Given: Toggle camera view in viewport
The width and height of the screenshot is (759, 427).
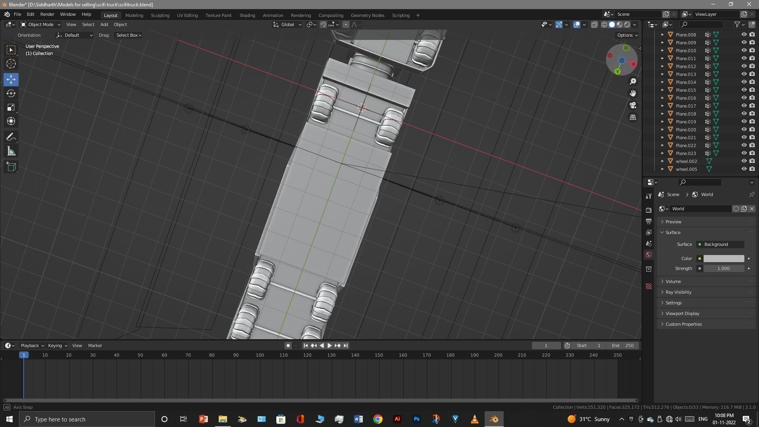Looking at the screenshot, I should tap(633, 106).
